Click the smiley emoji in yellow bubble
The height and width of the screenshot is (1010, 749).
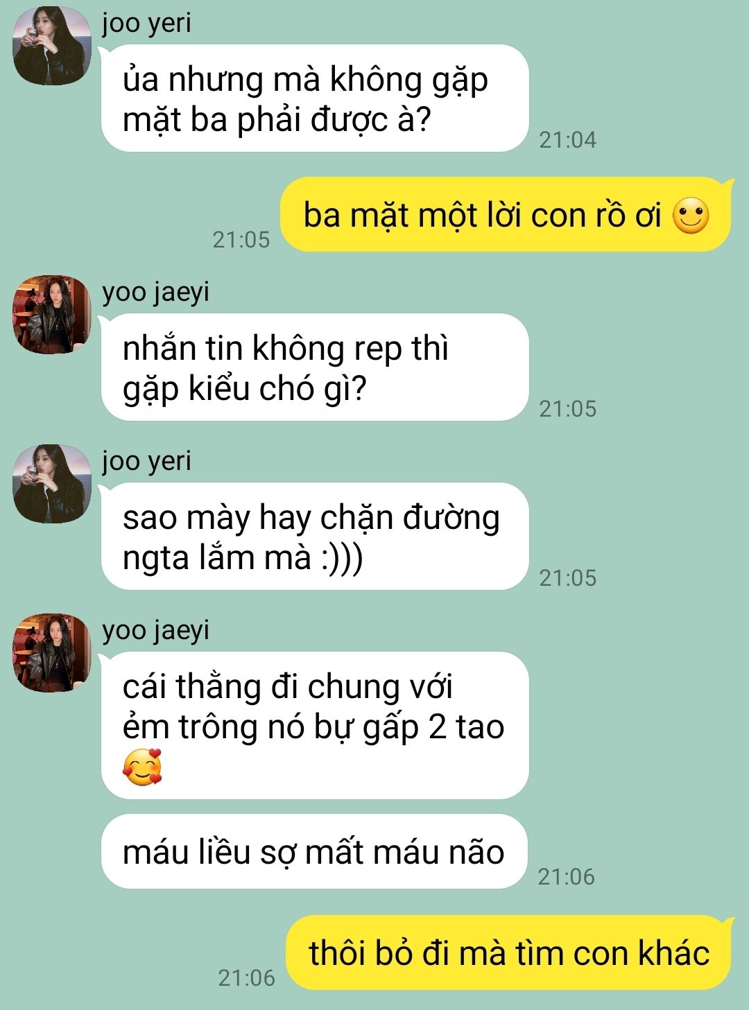691,216
